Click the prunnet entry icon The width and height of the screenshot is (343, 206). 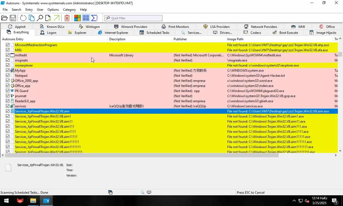click(x=12, y=96)
